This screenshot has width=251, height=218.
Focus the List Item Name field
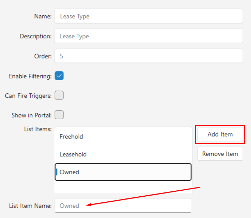(x=123, y=206)
